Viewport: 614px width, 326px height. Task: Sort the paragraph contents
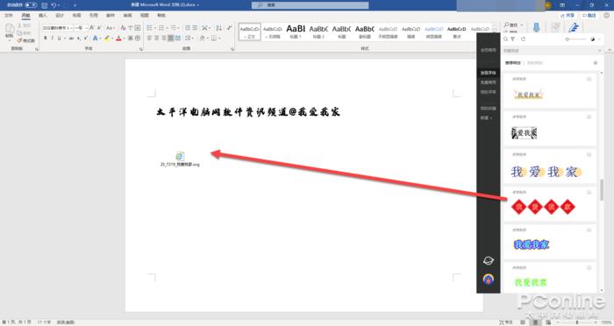pos(218,28)
